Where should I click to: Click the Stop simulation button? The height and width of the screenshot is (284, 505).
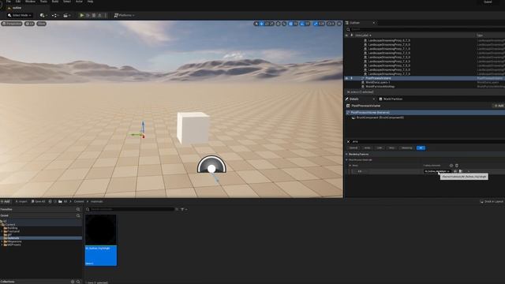[94, 15]
